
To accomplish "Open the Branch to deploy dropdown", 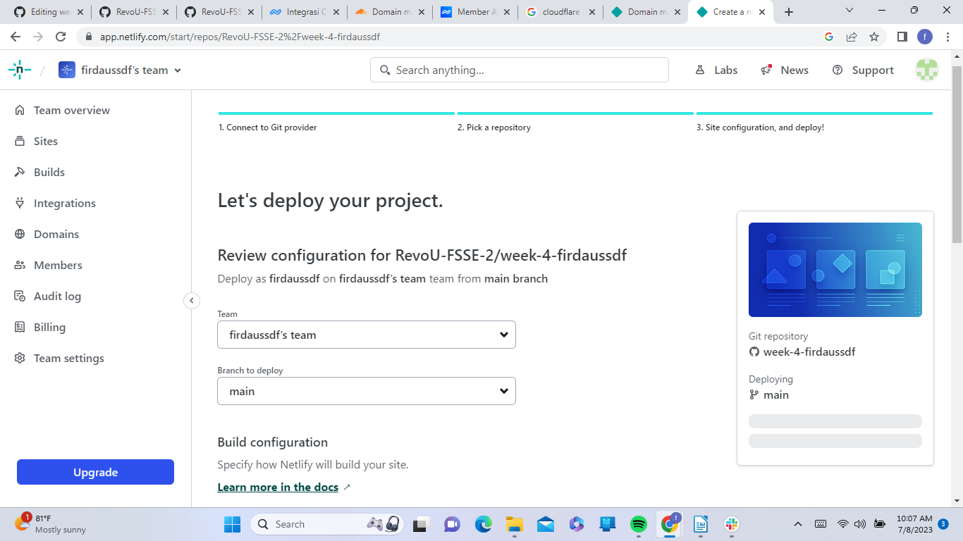I will point(367,391).
